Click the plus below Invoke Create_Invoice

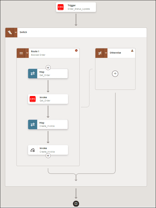[x=48, y=156]
